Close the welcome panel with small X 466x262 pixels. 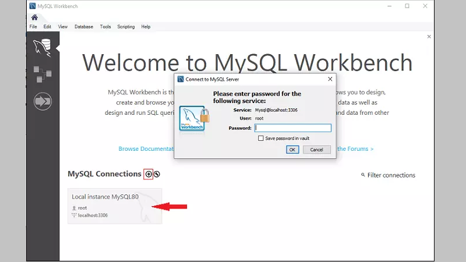(x=429, y=37)
